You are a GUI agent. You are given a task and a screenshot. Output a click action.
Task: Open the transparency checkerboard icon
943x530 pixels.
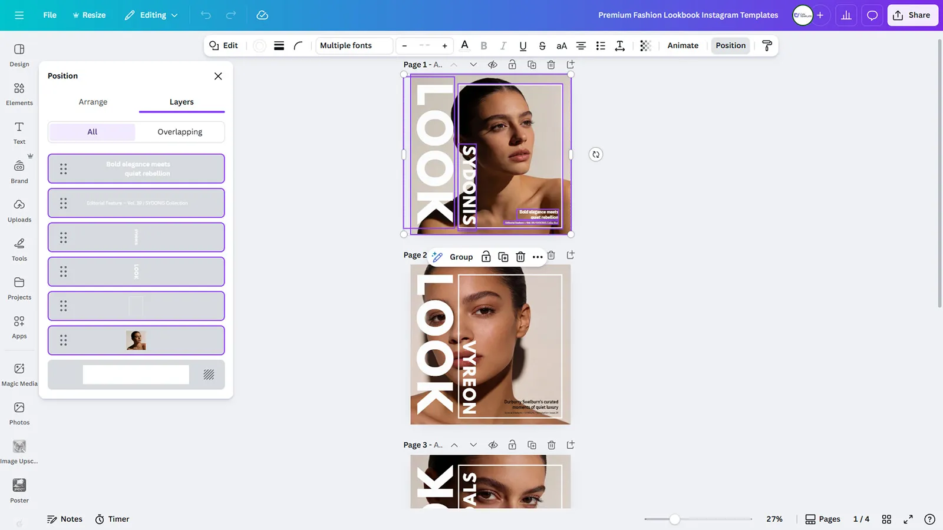(645, 45)
